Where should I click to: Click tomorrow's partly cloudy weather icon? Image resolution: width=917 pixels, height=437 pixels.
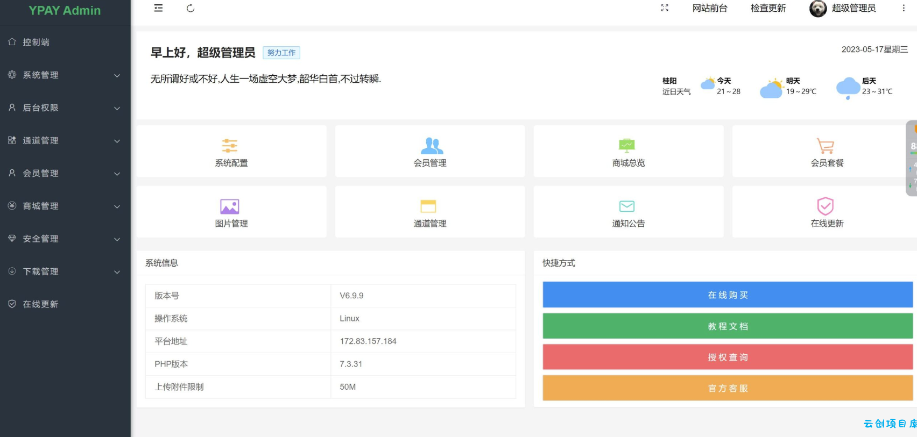click(771, 88)
